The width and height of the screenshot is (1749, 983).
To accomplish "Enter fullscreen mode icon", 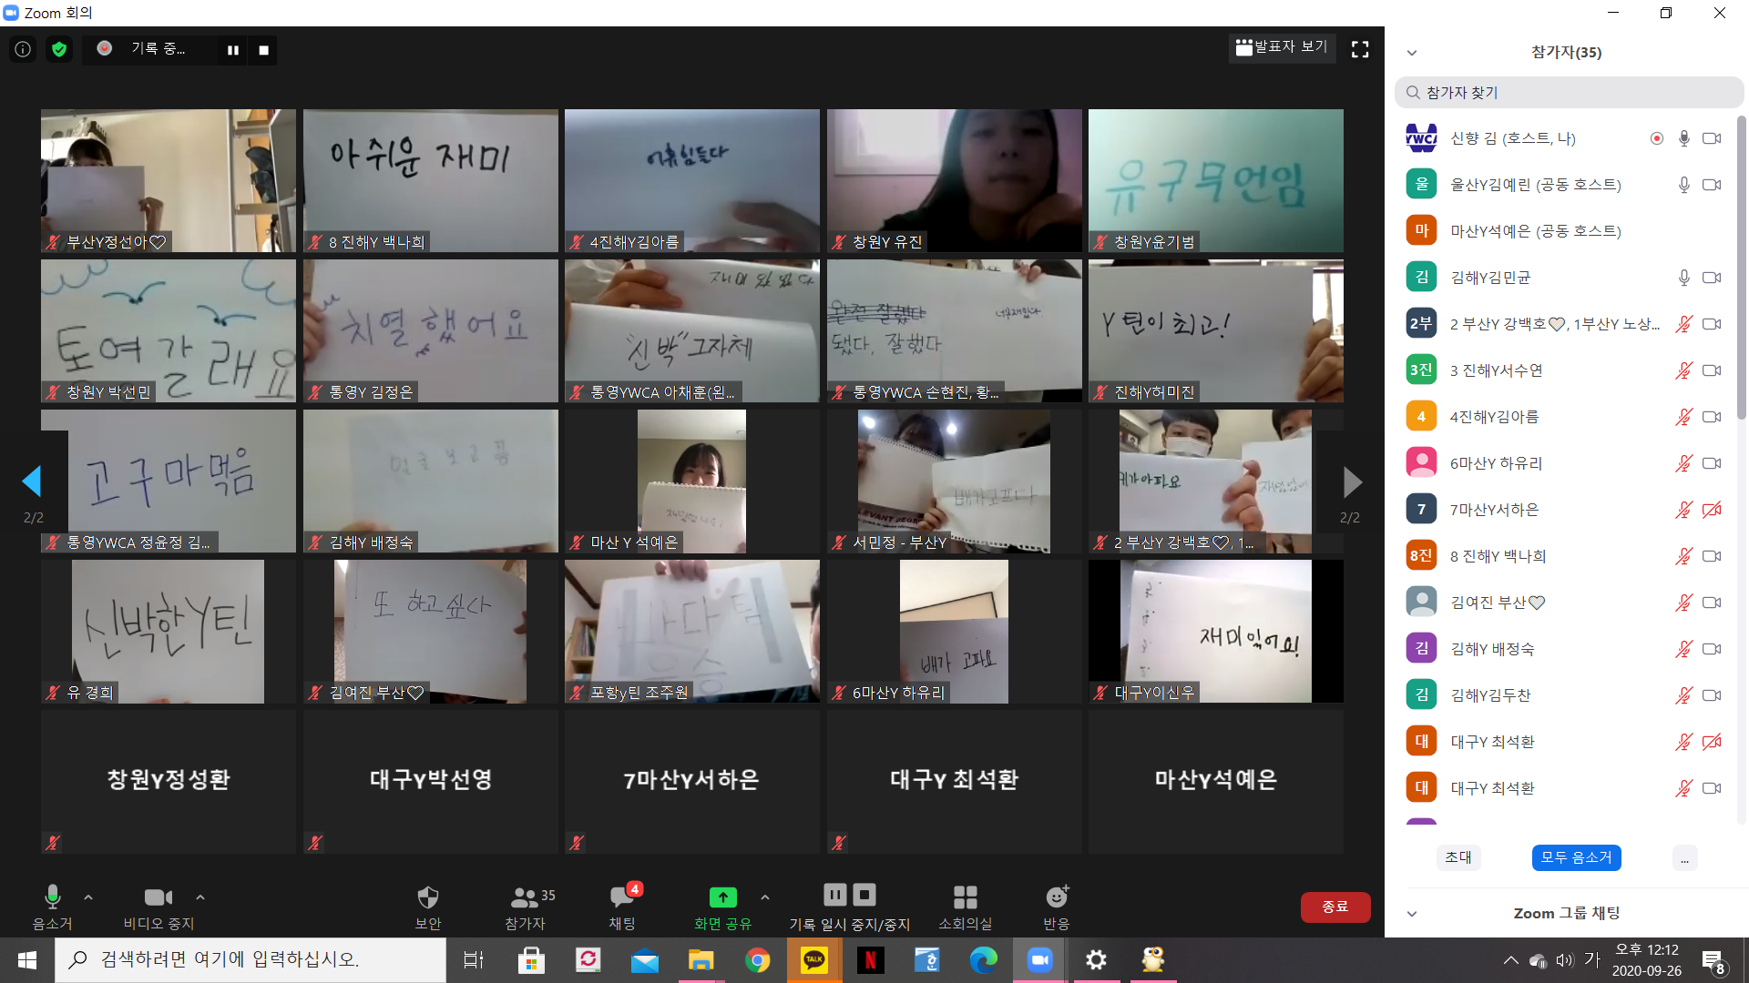I will [1360, 49].
